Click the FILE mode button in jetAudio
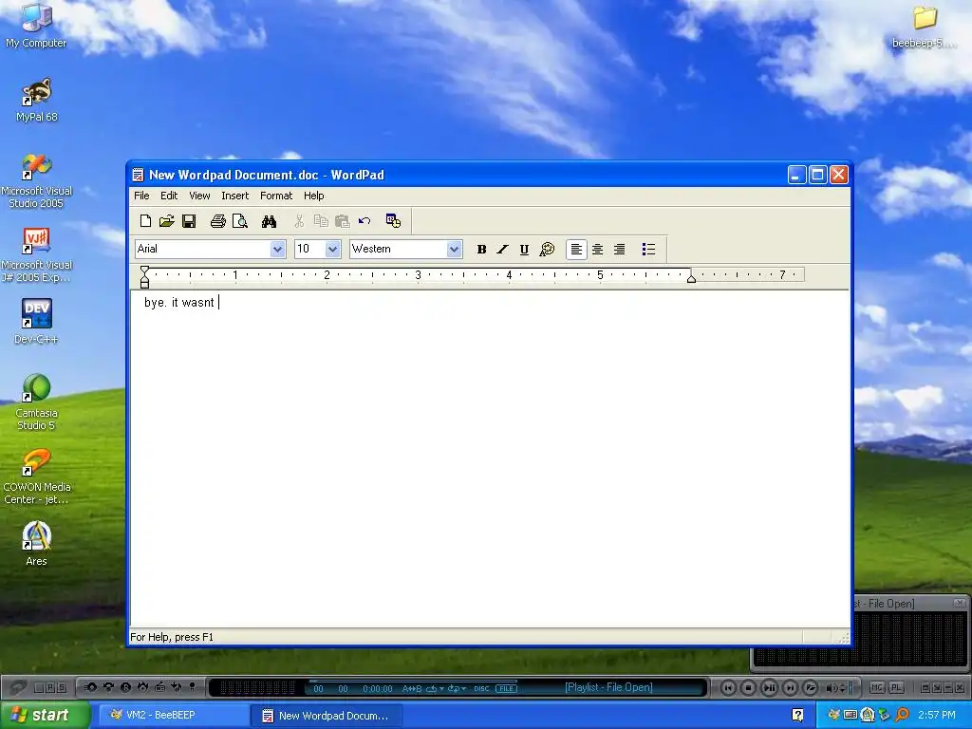The width and height of the screenshot is (972, 729). pos(506,689)
